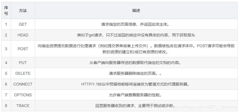Click row number 6 cell
Image resolution: width=239 pixels, height=112 pixels.
click(6, 84)
